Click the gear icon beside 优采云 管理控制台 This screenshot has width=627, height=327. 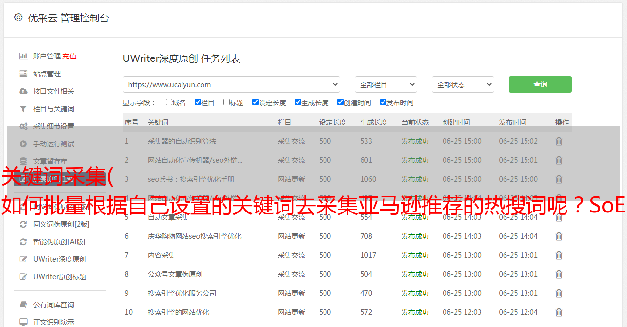[18, 18]
